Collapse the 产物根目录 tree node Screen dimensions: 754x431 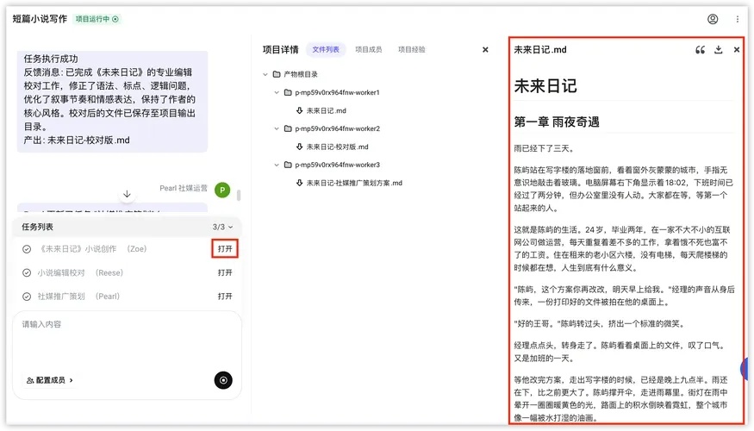[265, 74]
